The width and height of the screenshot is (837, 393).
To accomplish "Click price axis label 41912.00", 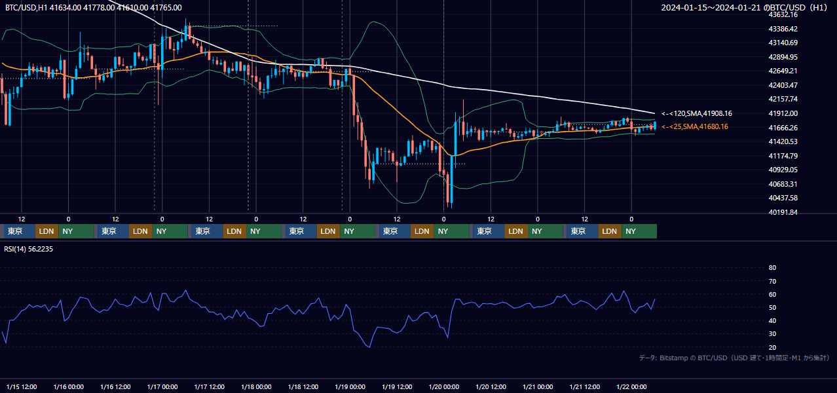I will point(783,113).
